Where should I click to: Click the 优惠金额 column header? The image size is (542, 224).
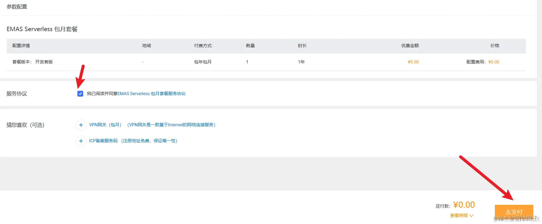point(410,46)
